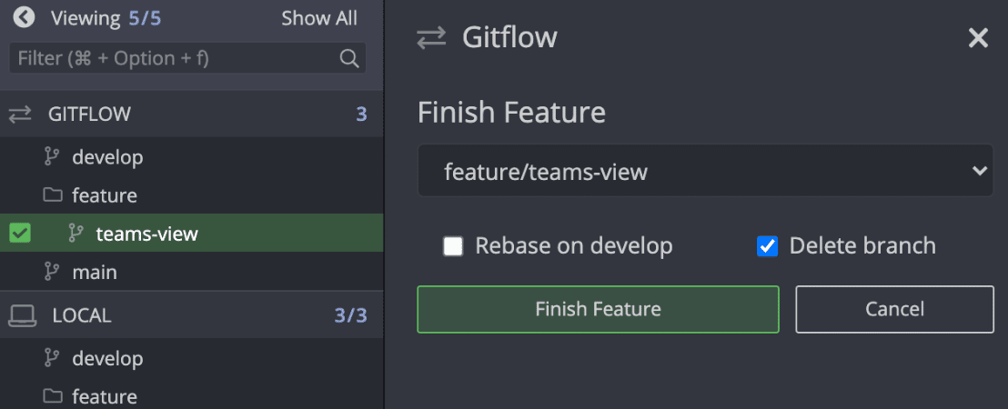Click Show All link
The width and height of the screenshot is (1008, 409).
[319, 18]
